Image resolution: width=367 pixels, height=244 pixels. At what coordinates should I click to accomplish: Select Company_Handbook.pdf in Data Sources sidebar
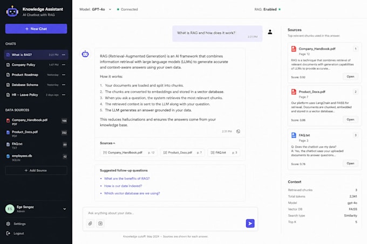(x=36, y=121)
